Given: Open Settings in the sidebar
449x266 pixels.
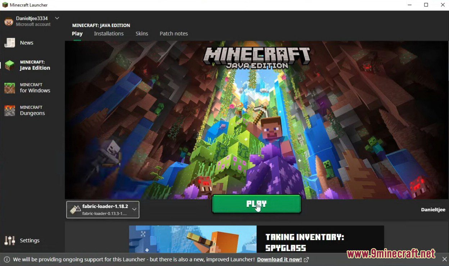Looking at the screenshot, I should tap(30, 240).
